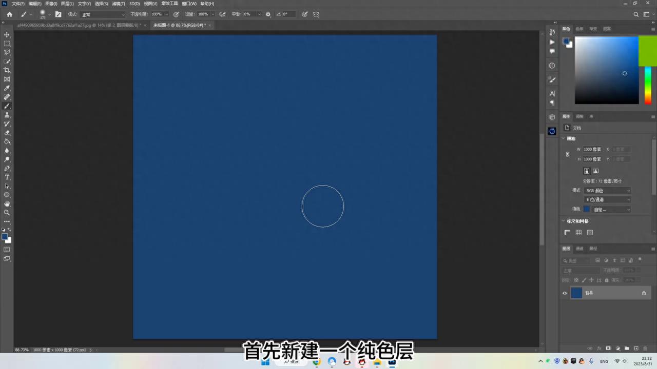
Task: Open the 文件(F) menu
Action: point(18,4)
